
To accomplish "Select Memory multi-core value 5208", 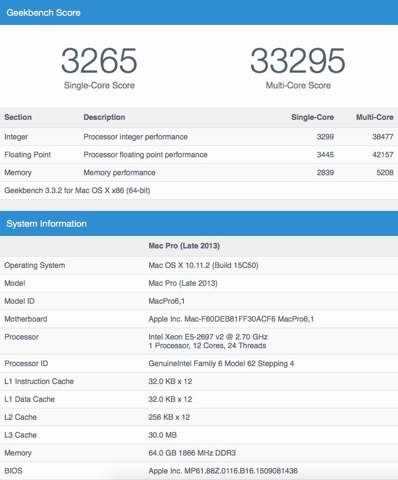I will click(x=385, y=172).
